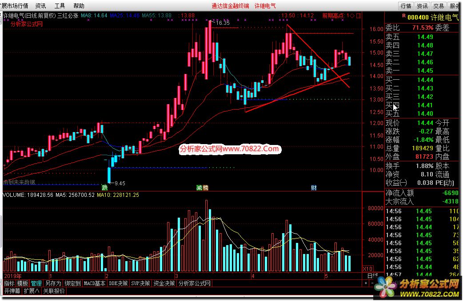Click the 卖四 price 14.48
The height and width of the screenshot is (301, 463).
(425, 45)
